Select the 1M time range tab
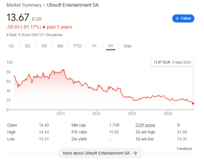 (x=44, y=46)
